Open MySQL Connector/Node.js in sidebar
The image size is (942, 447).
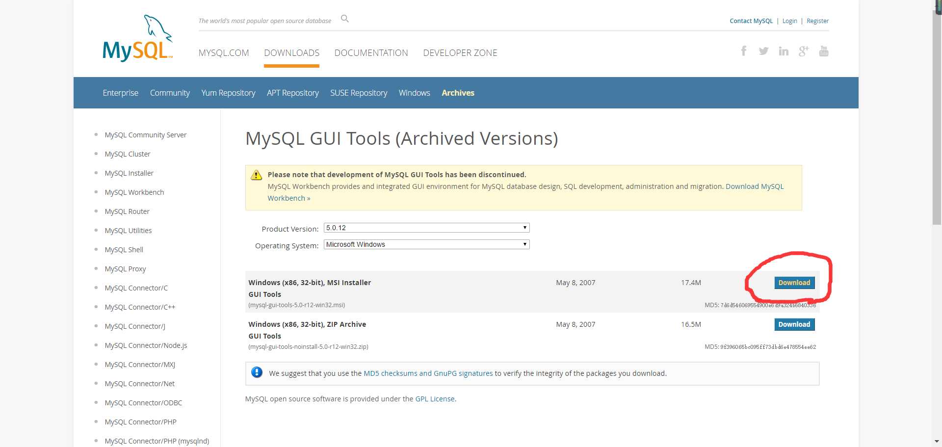pyautogui.click(x=146, y=345)
